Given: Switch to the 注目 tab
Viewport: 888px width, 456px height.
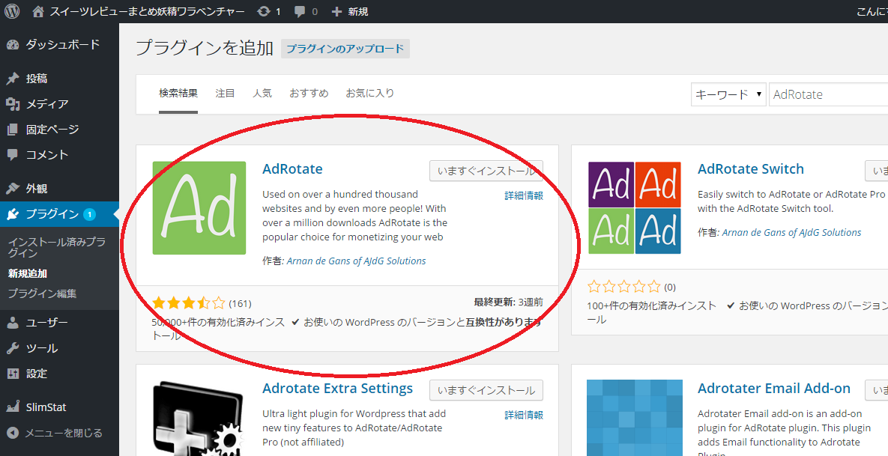Looking at the screenshot, I should [x=225, y=93].
